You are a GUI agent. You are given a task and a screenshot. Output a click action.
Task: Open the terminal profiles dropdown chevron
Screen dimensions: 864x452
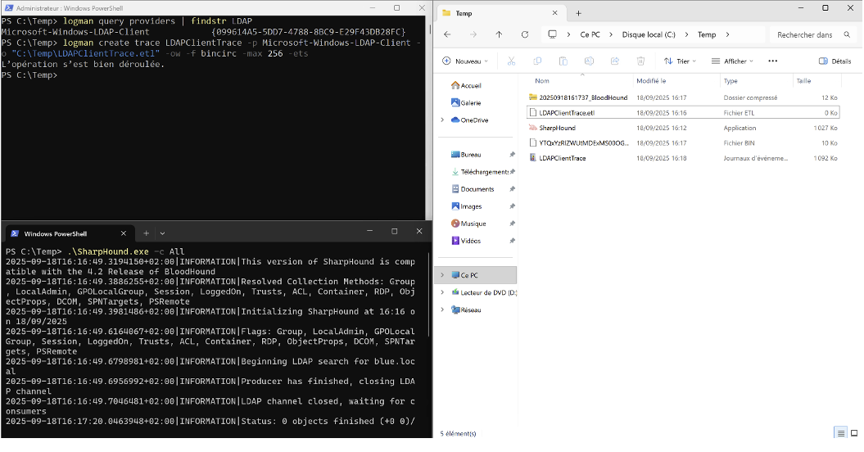162,233
